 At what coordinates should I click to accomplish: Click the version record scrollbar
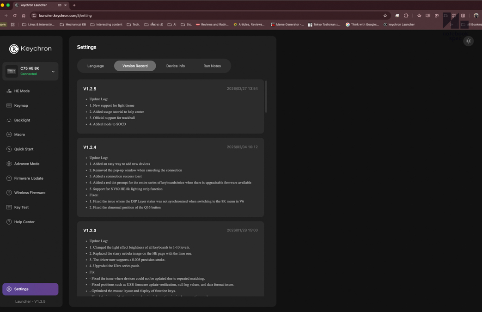click(x=266, y=97)
